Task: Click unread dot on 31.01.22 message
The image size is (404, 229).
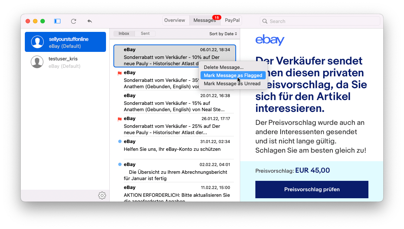Action: 120,142
